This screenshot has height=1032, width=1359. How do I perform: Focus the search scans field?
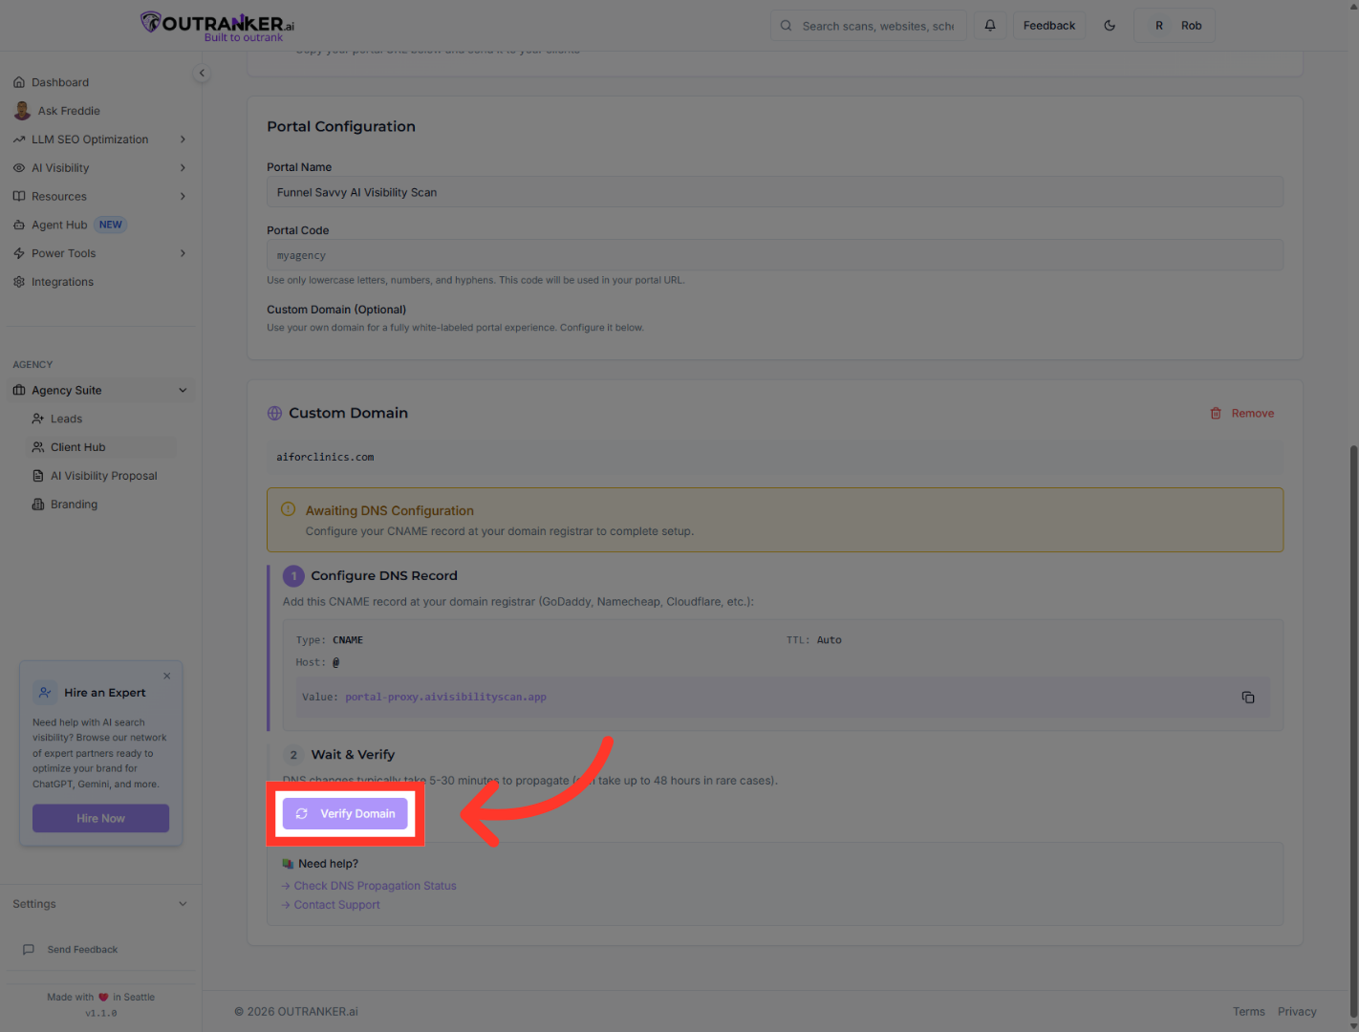point(876,26)
